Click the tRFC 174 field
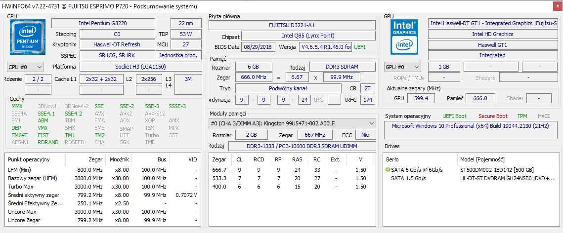The width and height of the screenshot is (563, 233). tap(368, 100)
